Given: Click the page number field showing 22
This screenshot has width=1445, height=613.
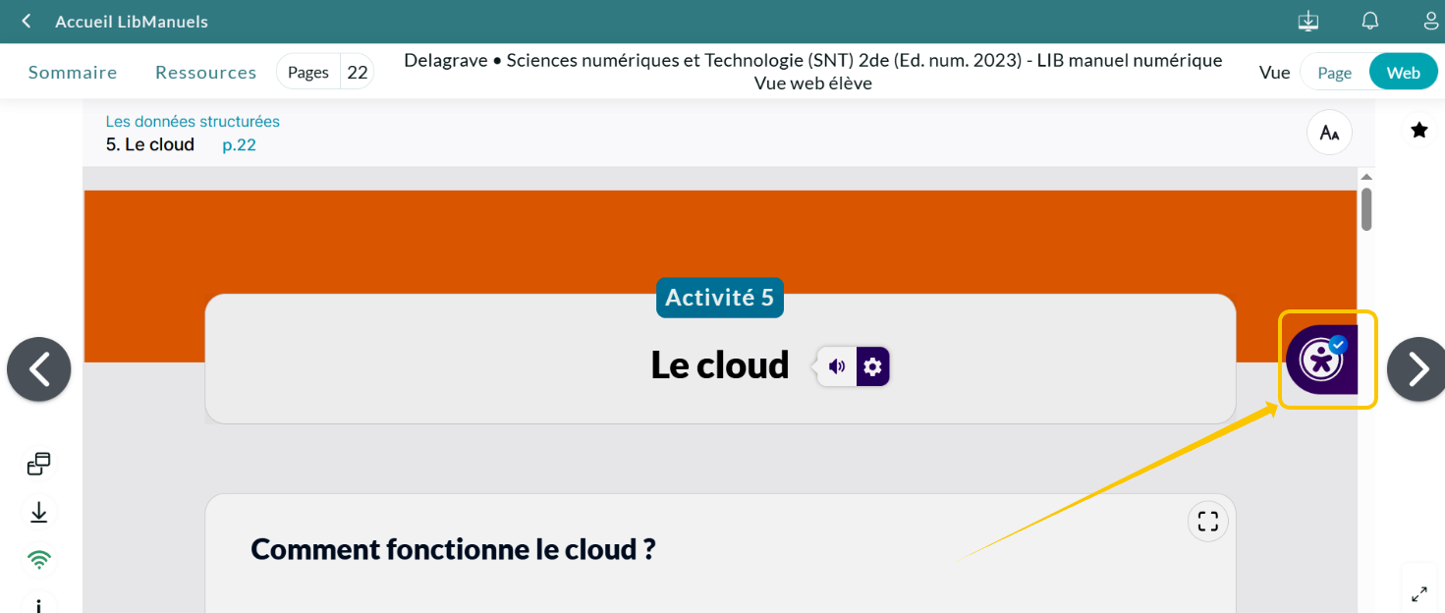Looking at the screenshot, I should coord(357,71).
